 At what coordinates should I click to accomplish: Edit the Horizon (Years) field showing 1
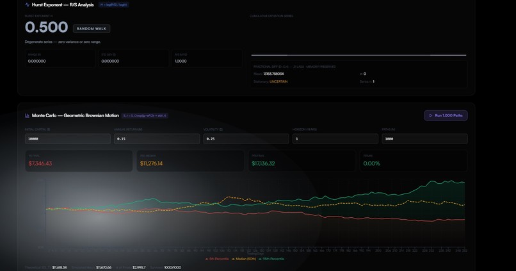(335, 139)
